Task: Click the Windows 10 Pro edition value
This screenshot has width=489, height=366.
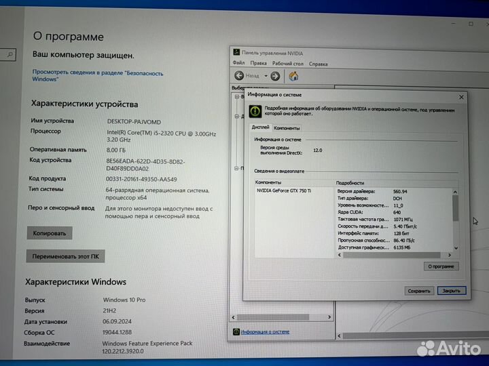Action: tap(124, 300)
